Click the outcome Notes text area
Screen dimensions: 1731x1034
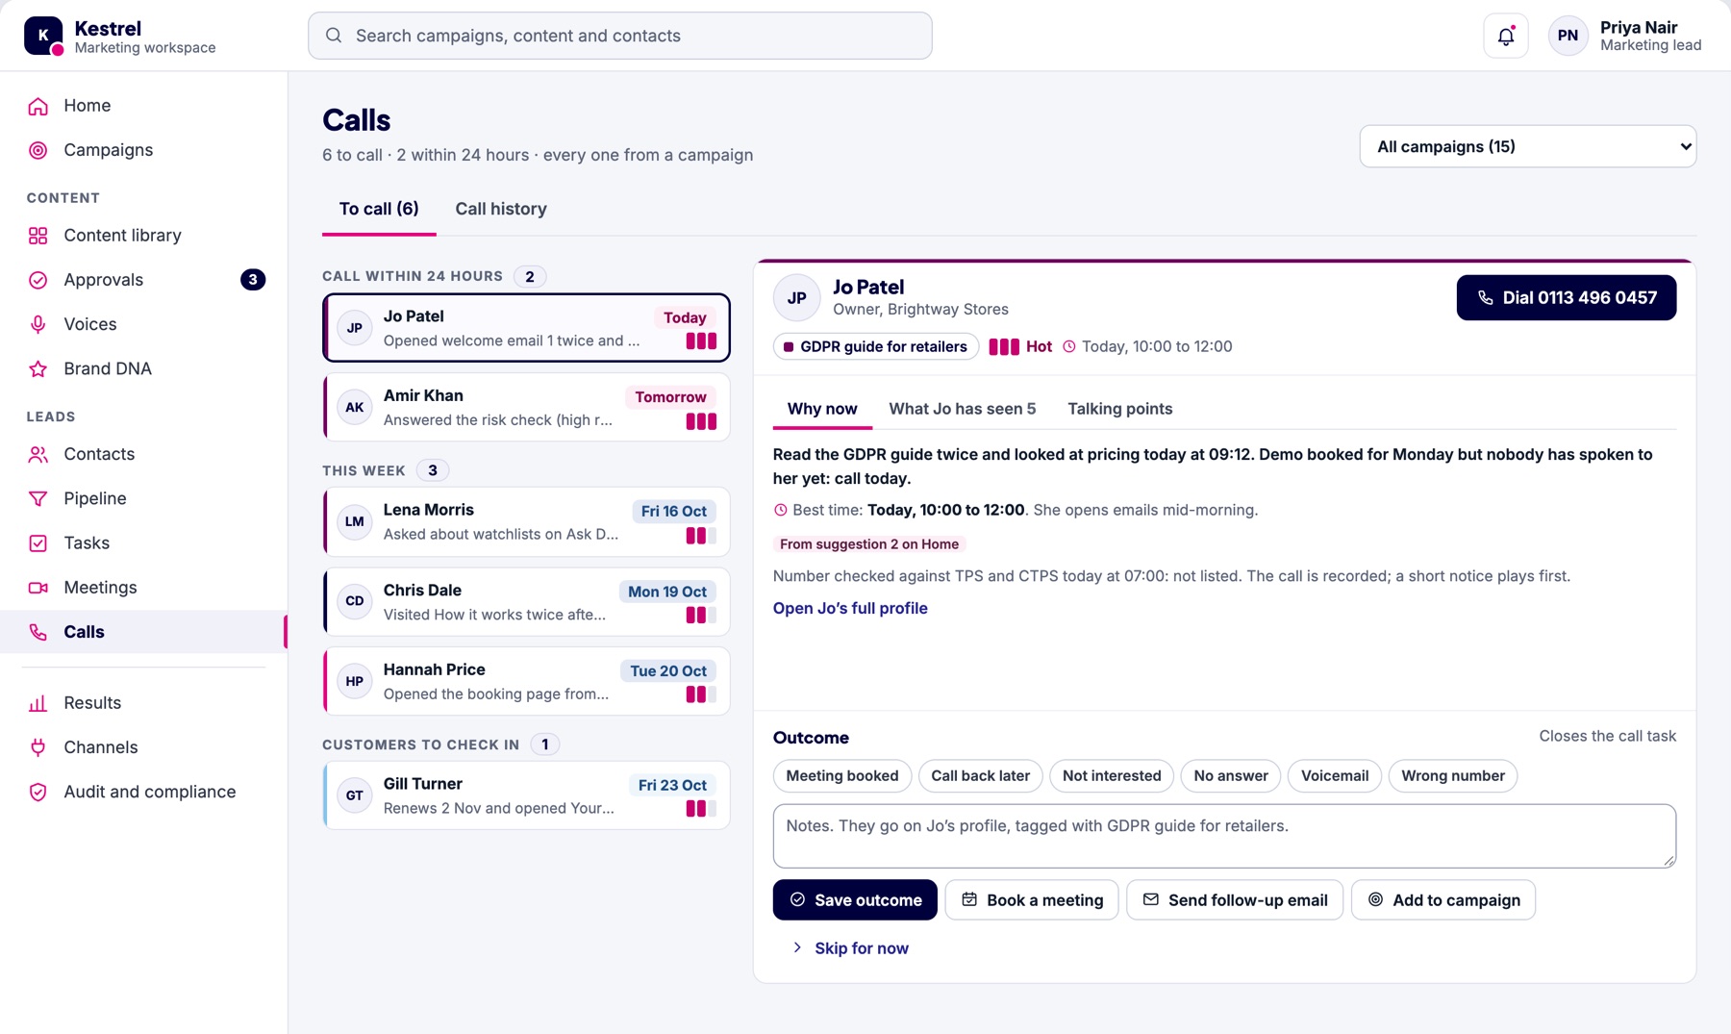[1224, 836]
